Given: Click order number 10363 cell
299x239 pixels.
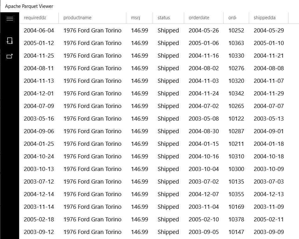Looking at the screenshot, I should [236, 43].
